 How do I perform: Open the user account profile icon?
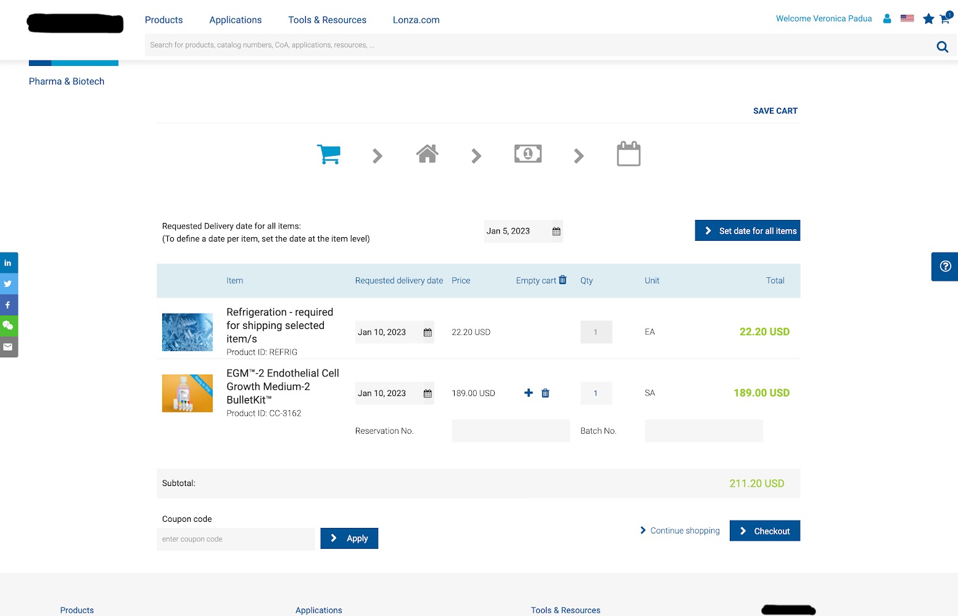click(x=887, y=18)
